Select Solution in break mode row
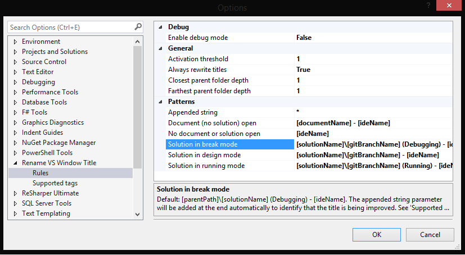465x255 pixels. [x=230, y=144]
